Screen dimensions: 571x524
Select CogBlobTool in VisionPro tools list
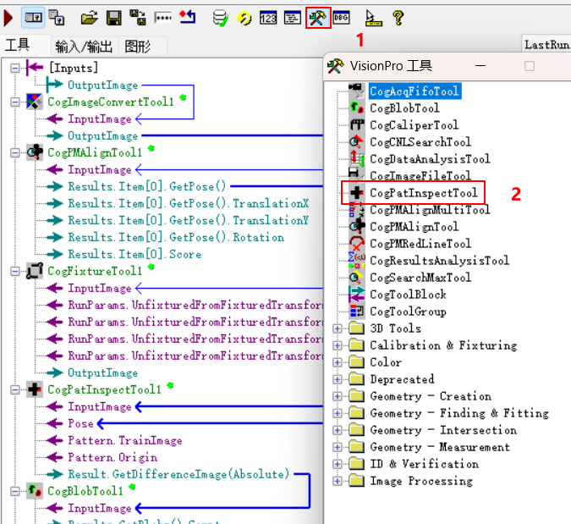404,108
